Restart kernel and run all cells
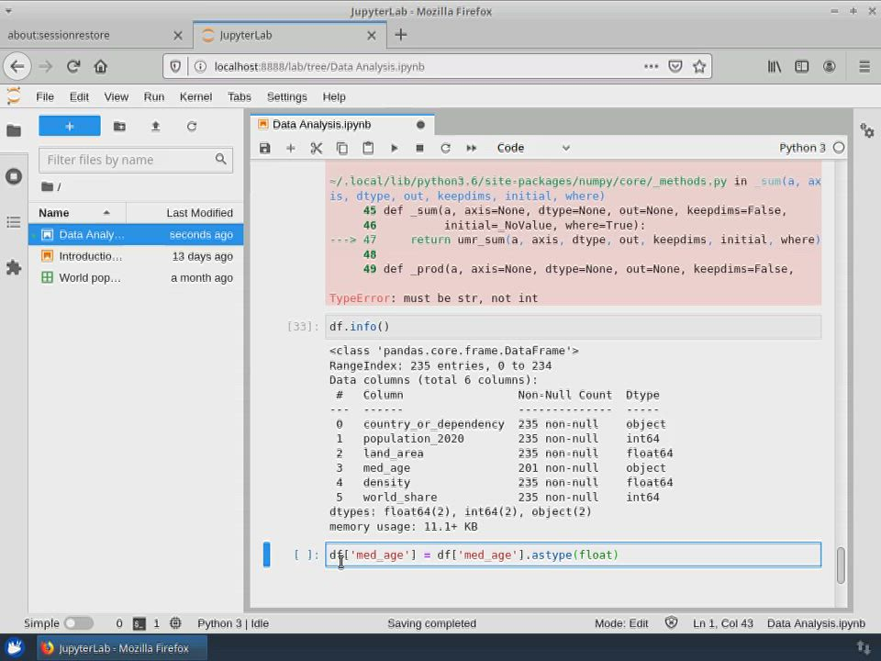881x661 pixels. click(x=472, y=148)
